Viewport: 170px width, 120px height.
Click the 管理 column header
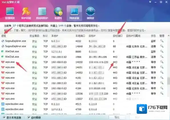(x=162, y=36)
